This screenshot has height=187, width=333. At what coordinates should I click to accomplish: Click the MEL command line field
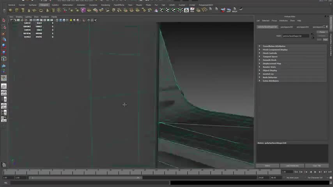tap(90, 183)
